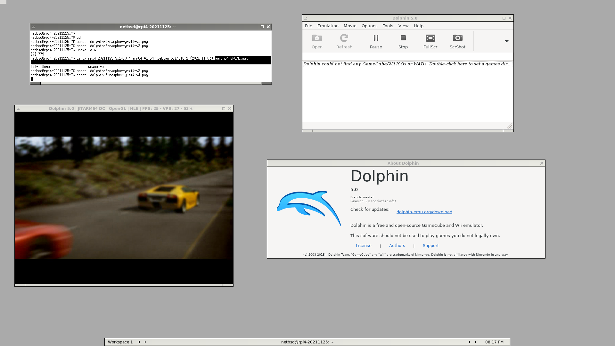
Task: Click the 08:17 PM clock in taskbar
Action: 494,342
